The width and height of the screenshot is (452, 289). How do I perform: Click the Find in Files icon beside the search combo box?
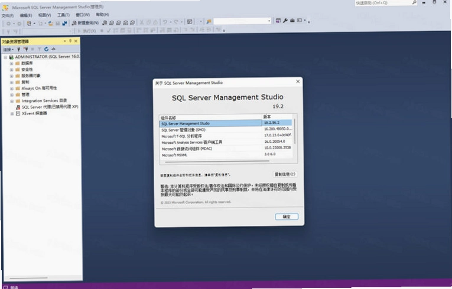(x=209, y=21)
